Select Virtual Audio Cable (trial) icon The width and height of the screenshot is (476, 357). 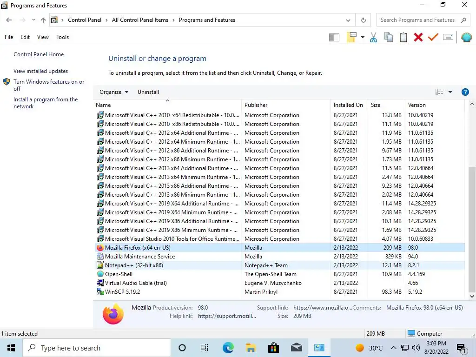point(100,283)
